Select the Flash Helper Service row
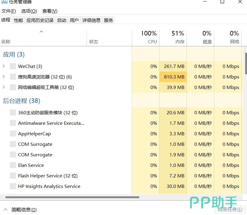 coord(48,176)
